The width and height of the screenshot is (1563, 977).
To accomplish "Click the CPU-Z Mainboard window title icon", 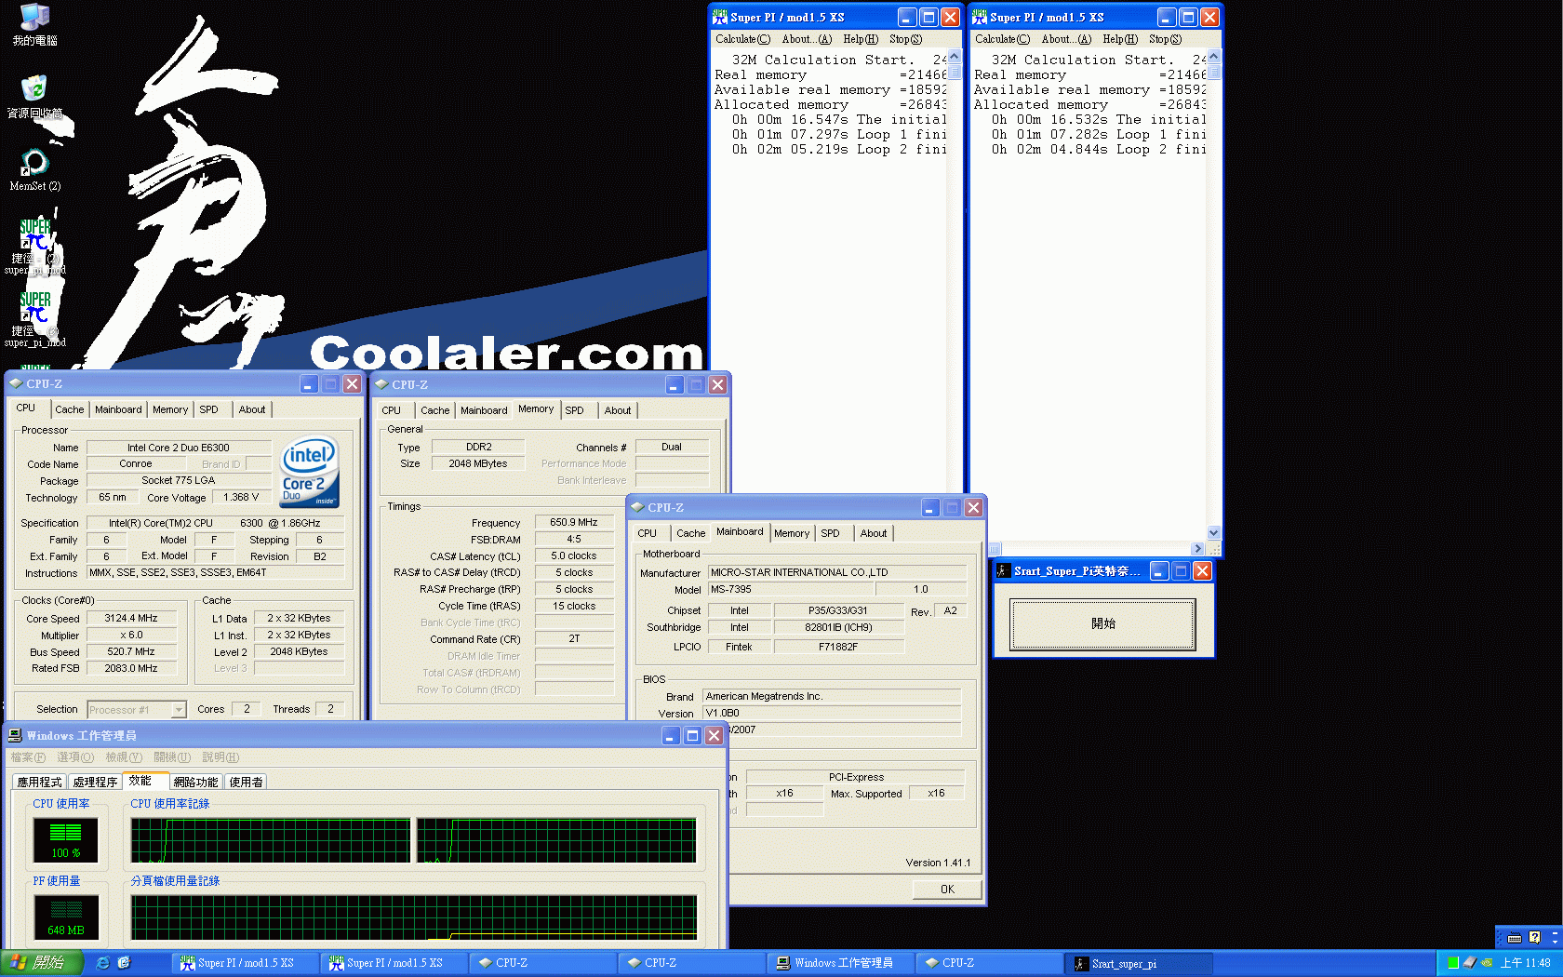I will click(637, 507).
